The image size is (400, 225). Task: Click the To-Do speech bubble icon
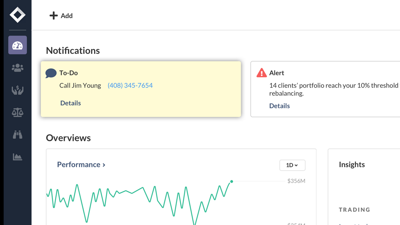[x=51, y=73]
